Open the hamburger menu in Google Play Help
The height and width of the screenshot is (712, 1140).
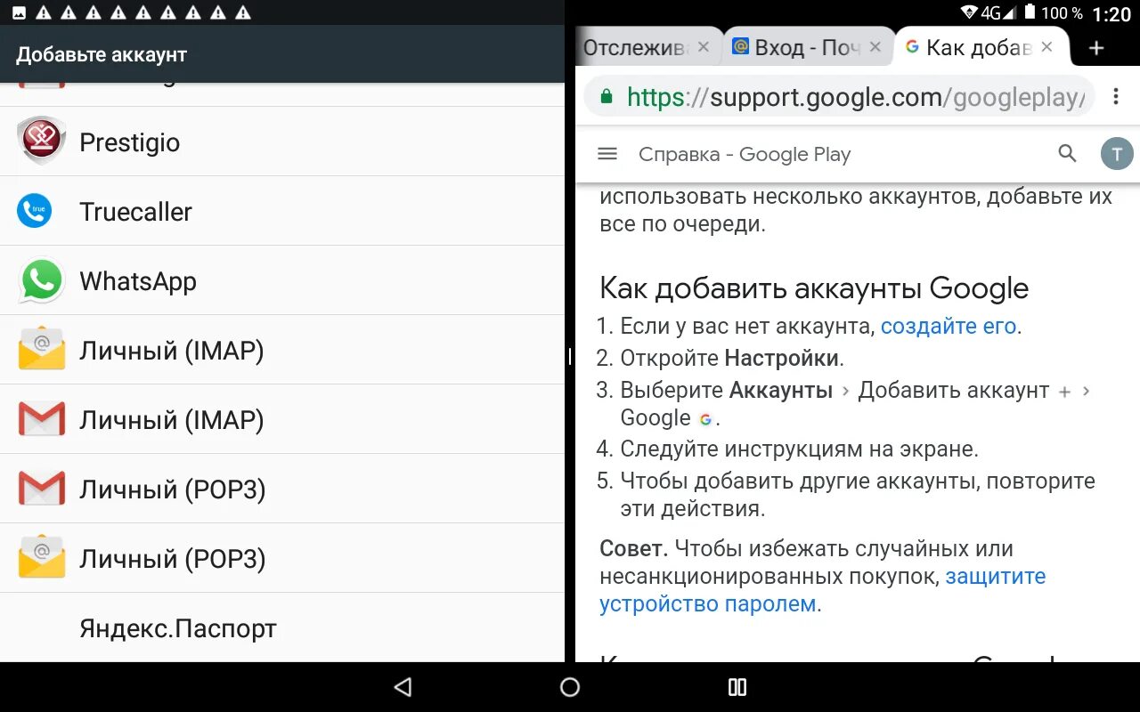coord(607,154)
